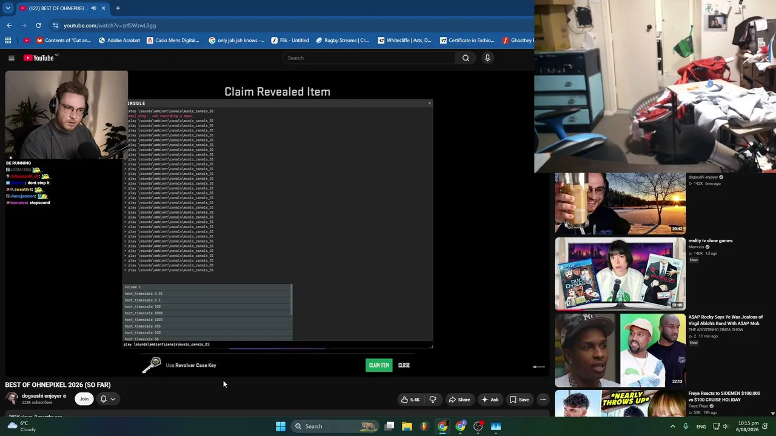Open the dogsushi enjoyer channel name link
776x436 pixels.
point(41,396)
